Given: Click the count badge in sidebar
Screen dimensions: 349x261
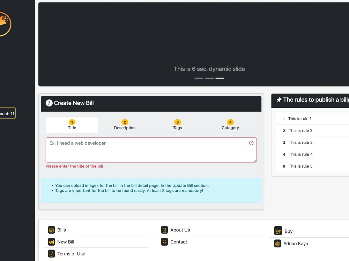Looking at the screenshot, I should (x=7, y=114).
